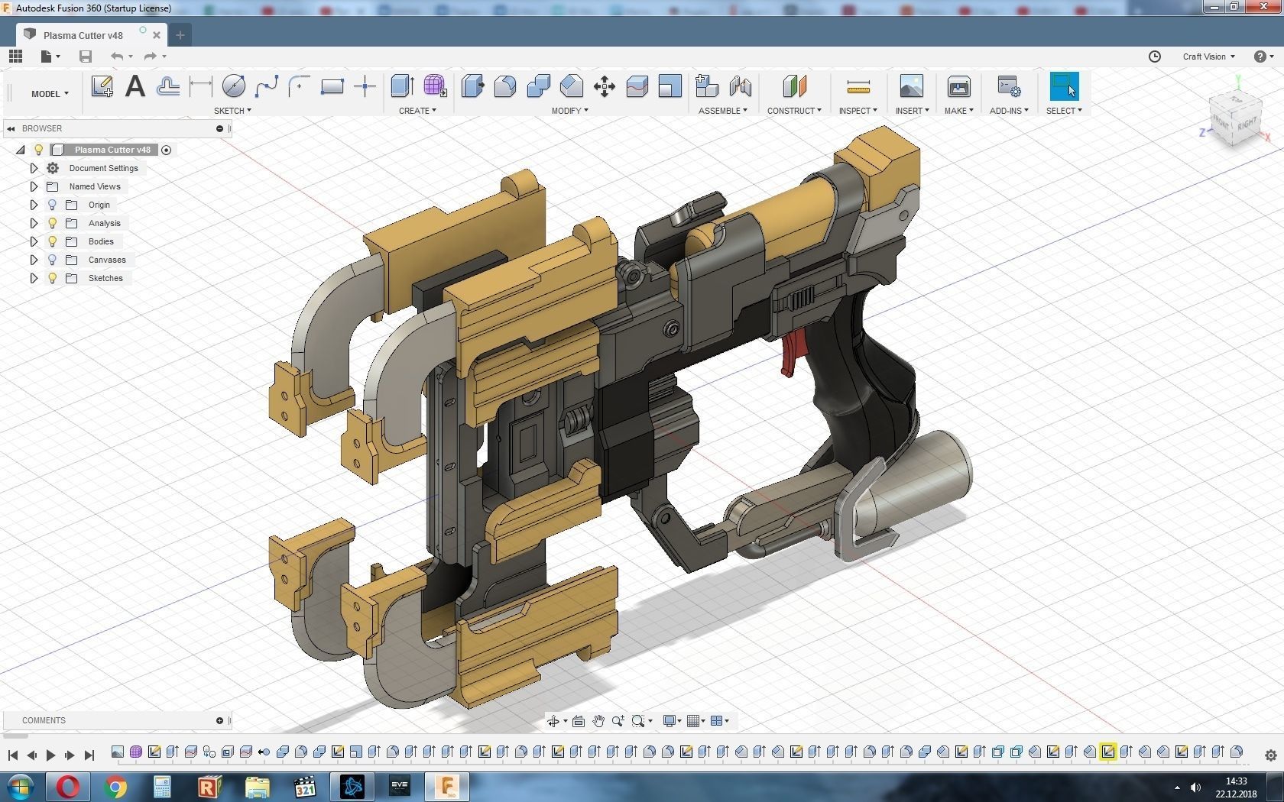The height and width of the screenshot is (802, 1284).
Task: Expand the Document Settings node
Action: pos(34,168)
